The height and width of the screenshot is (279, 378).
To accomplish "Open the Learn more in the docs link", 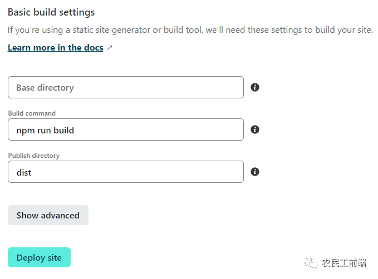I will pyautogui.click(x=56, y=48).
